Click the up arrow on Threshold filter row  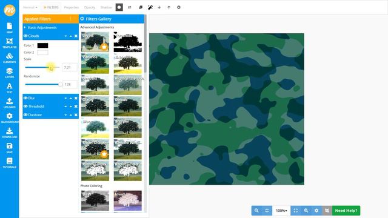click(71, 107)
